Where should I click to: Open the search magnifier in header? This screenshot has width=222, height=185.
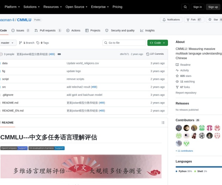185,7
